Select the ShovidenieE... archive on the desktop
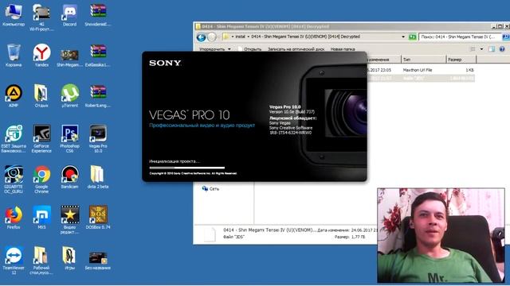 click(98, 16)
